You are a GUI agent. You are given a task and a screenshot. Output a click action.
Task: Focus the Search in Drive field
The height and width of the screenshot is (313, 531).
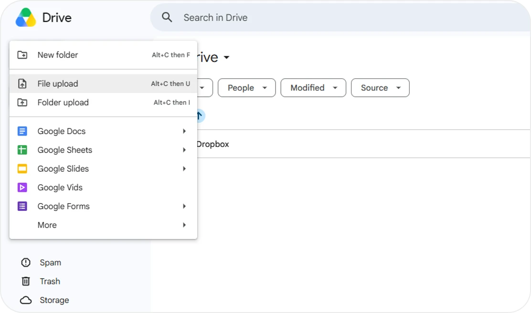[340, 17]
